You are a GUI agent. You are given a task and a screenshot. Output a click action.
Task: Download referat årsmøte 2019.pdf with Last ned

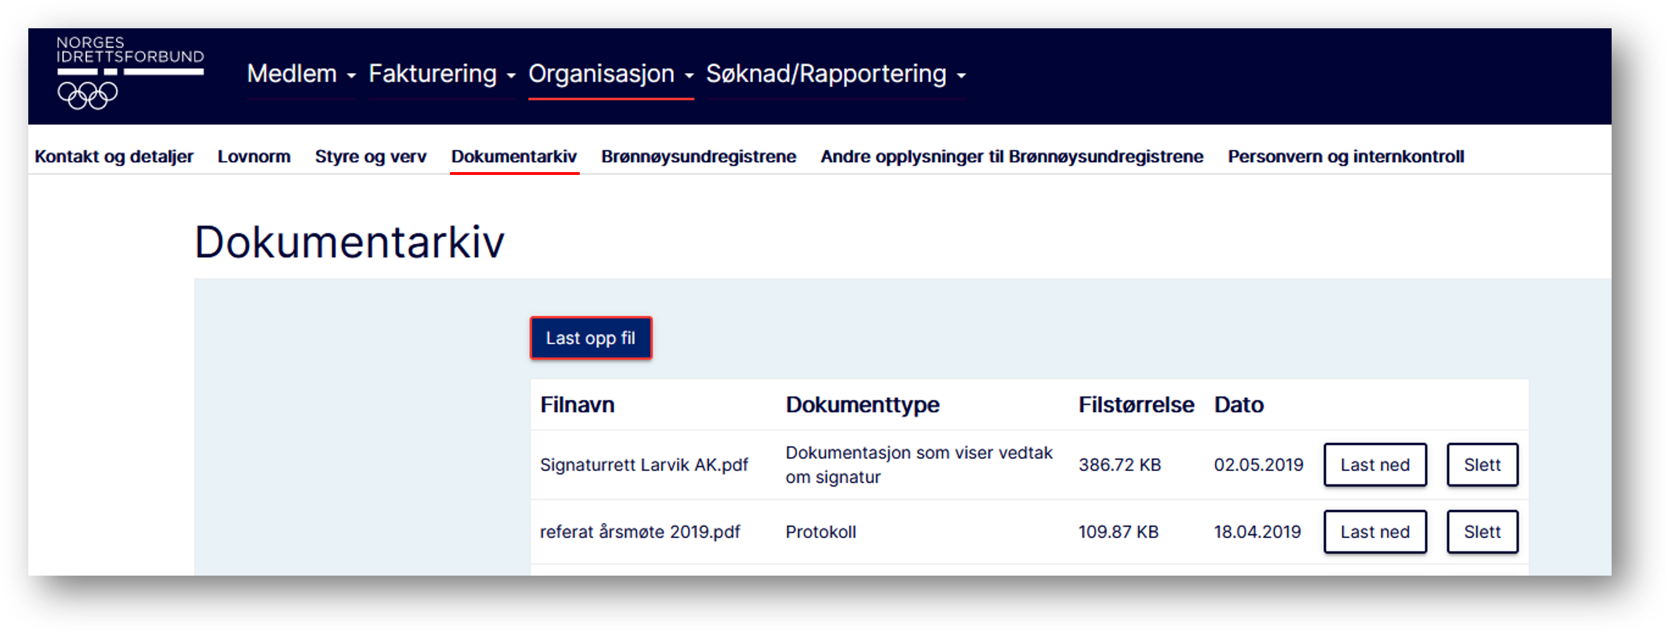[1375, 532]
